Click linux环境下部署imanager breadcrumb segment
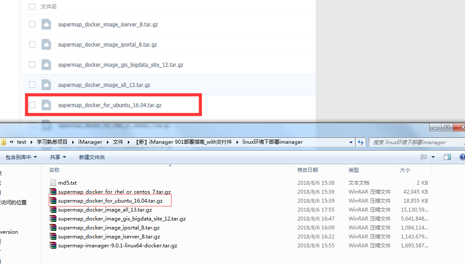This screenshot has width=465, height=264. click(272, 142)
